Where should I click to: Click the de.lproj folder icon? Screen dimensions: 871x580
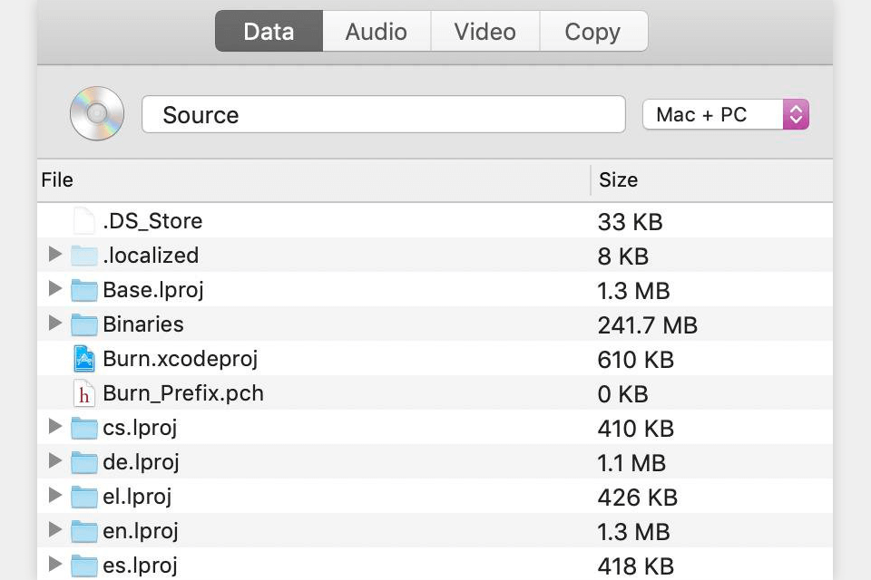(x=84, y=462)
